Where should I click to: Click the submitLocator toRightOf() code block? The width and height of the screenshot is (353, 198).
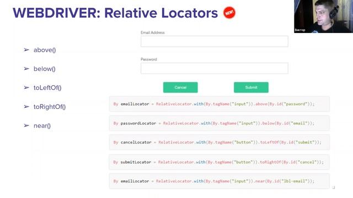pos(220,162)
